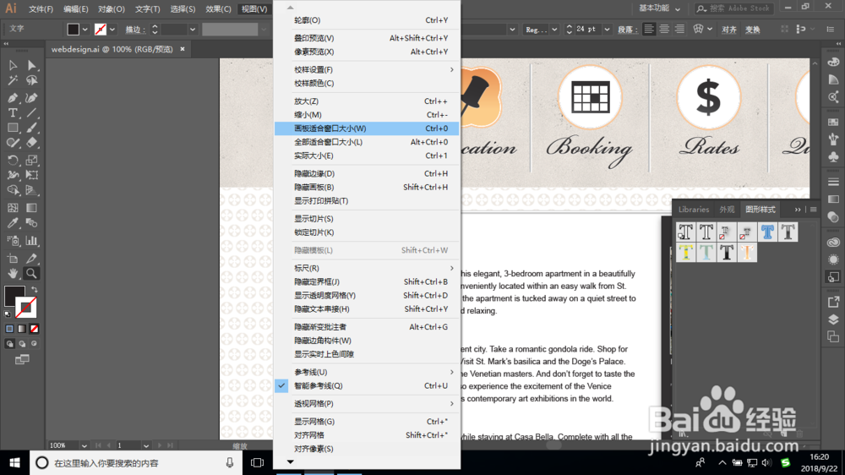Select the Paintbrush tool
Screen dimensions: 845x475
pos(32,128)
